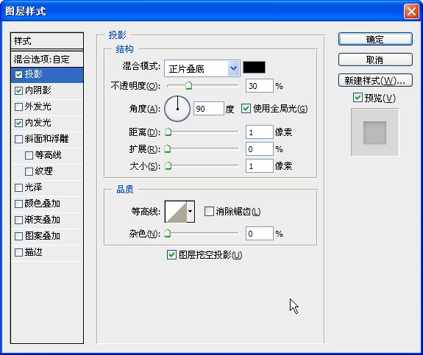Toggle 使用全局光 checkbox
Viewport: 423px width, 355px height.
pos(246,109)
